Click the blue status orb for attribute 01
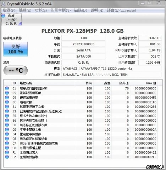 (x=7, y=88)
